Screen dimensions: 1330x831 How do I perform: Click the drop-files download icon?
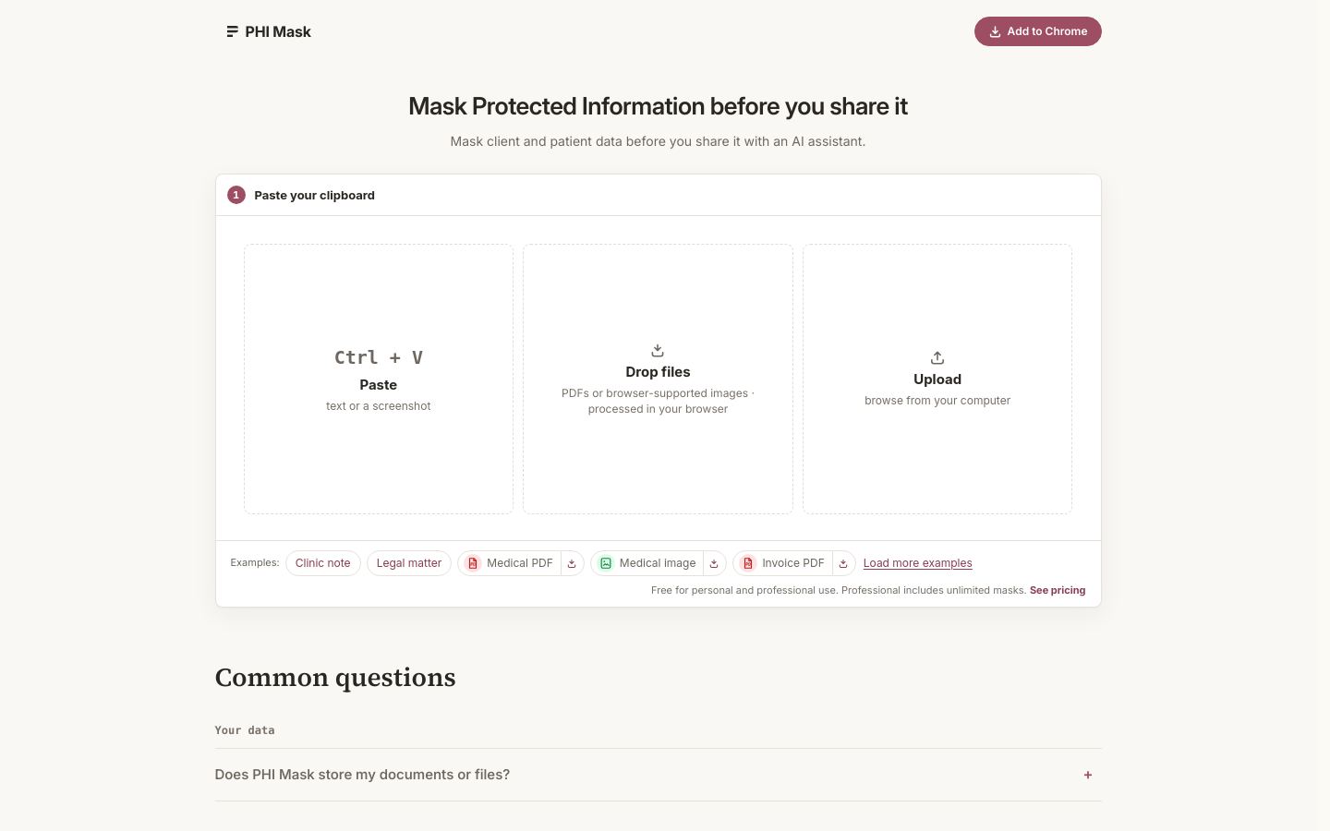[x=658, y=351]
